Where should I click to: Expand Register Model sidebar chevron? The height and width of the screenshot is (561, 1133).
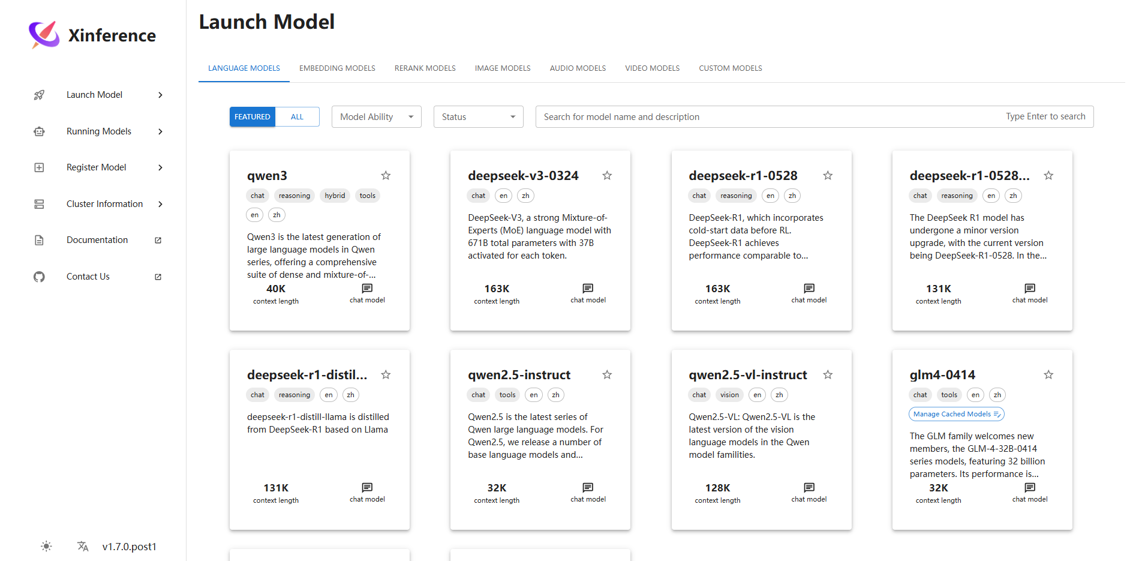coord(160,167)
